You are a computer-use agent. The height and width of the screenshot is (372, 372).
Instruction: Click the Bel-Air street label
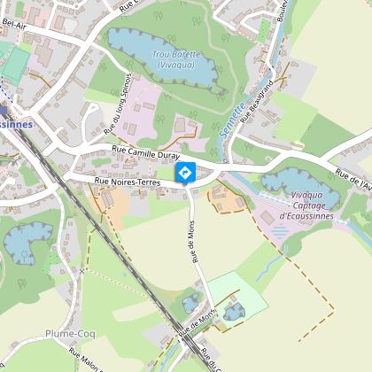[14, 24]
